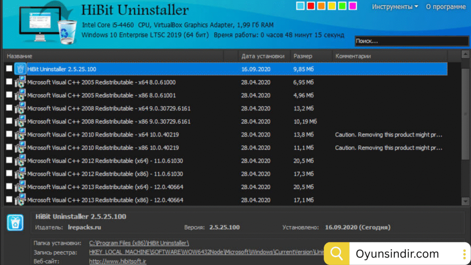Tick the checkbox for HiBit Uninstaller 2.5.25.100
Image resolution: width=471 pixels, height=265 pixels.
coord(9,69)
